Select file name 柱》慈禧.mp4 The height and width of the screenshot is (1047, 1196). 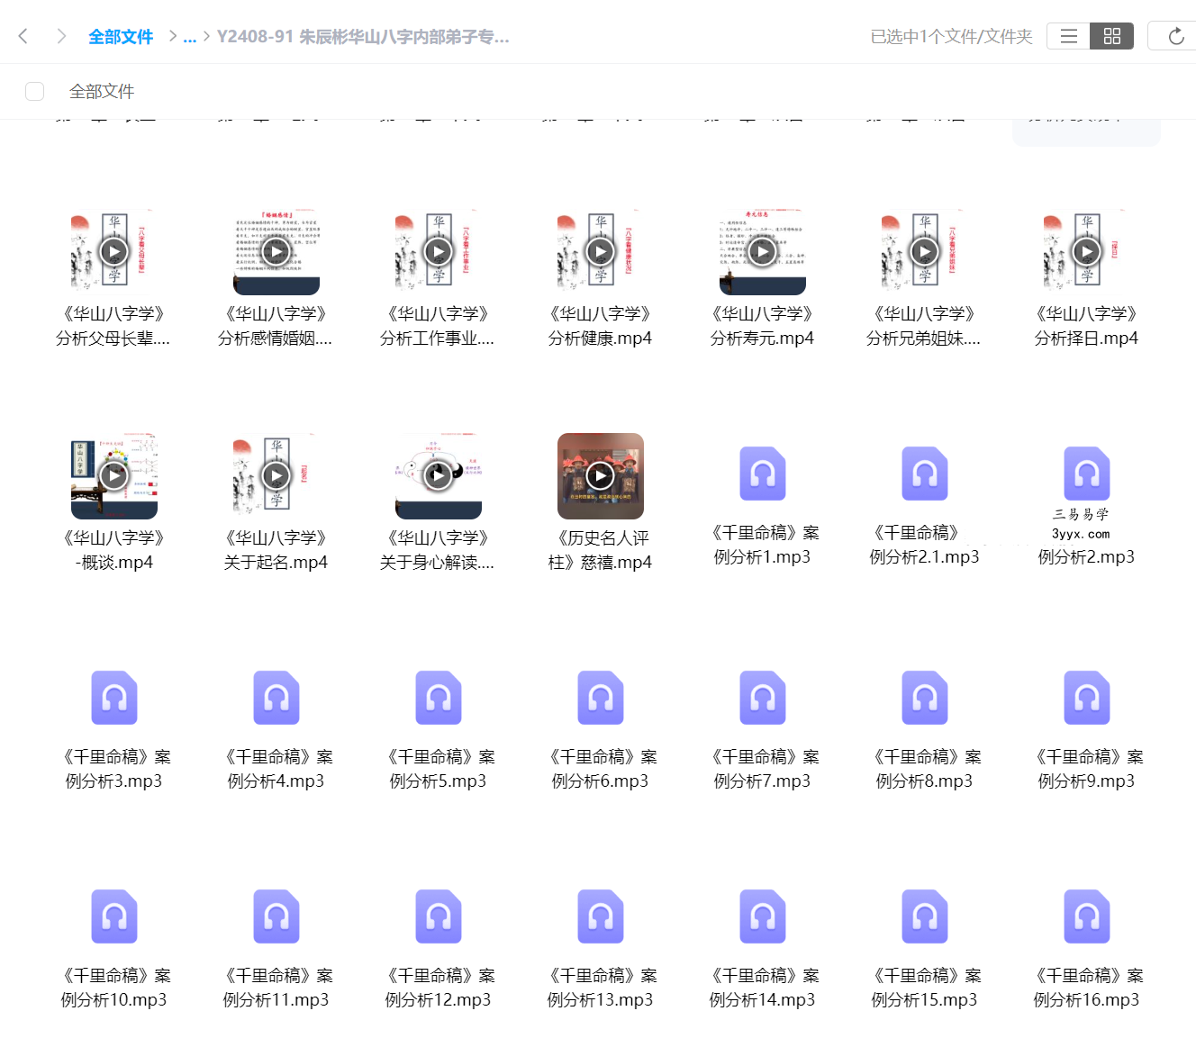pos(600,563)
